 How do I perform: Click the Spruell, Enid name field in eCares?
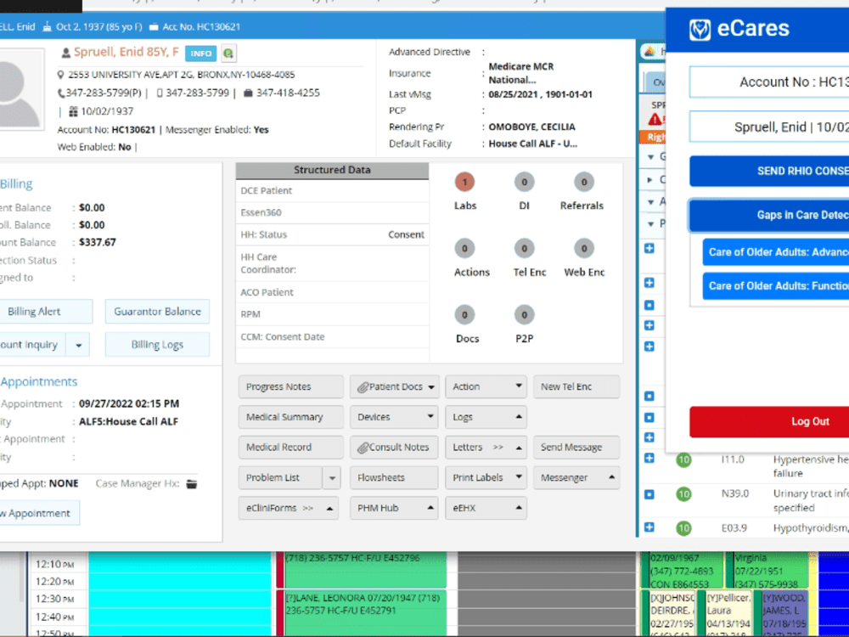coord(769,127)
